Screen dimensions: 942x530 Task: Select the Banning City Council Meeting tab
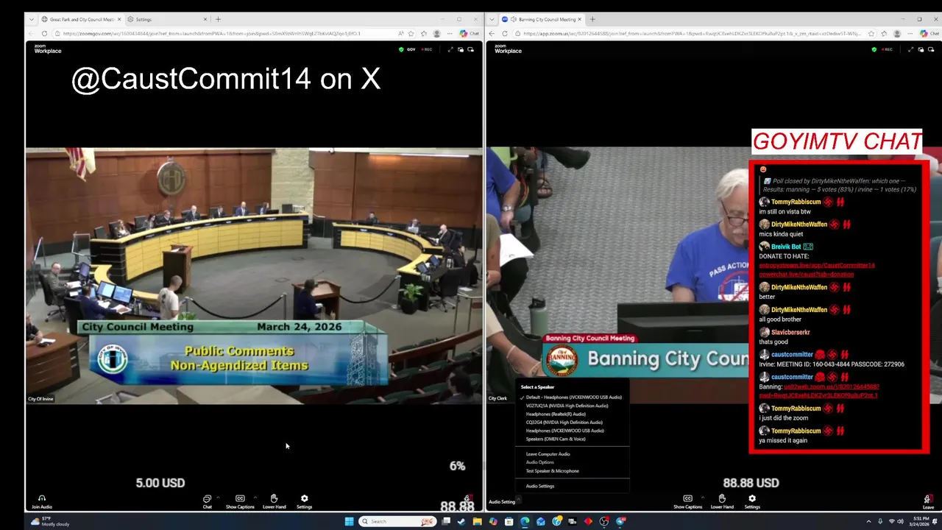click(x=542, y=19)
